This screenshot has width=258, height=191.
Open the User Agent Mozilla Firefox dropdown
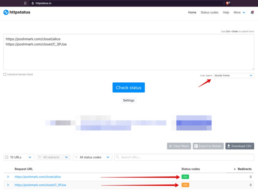233,76
